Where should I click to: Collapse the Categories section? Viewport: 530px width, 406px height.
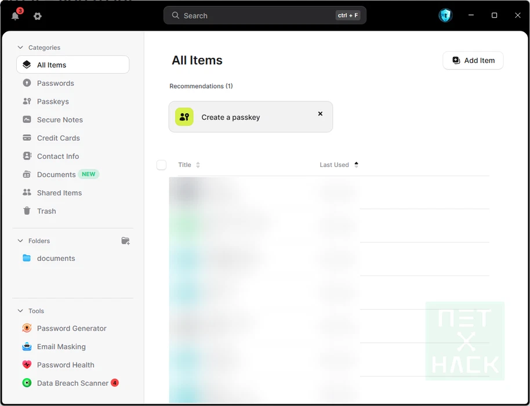pos(20,48)
